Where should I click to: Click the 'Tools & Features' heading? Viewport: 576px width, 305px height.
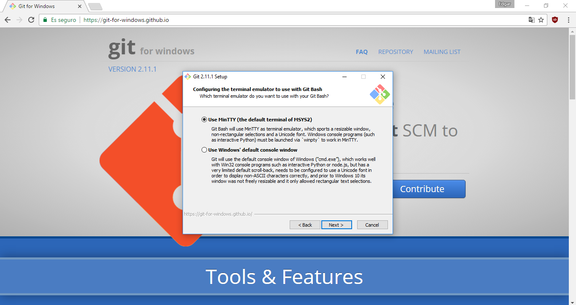(284, 277)
